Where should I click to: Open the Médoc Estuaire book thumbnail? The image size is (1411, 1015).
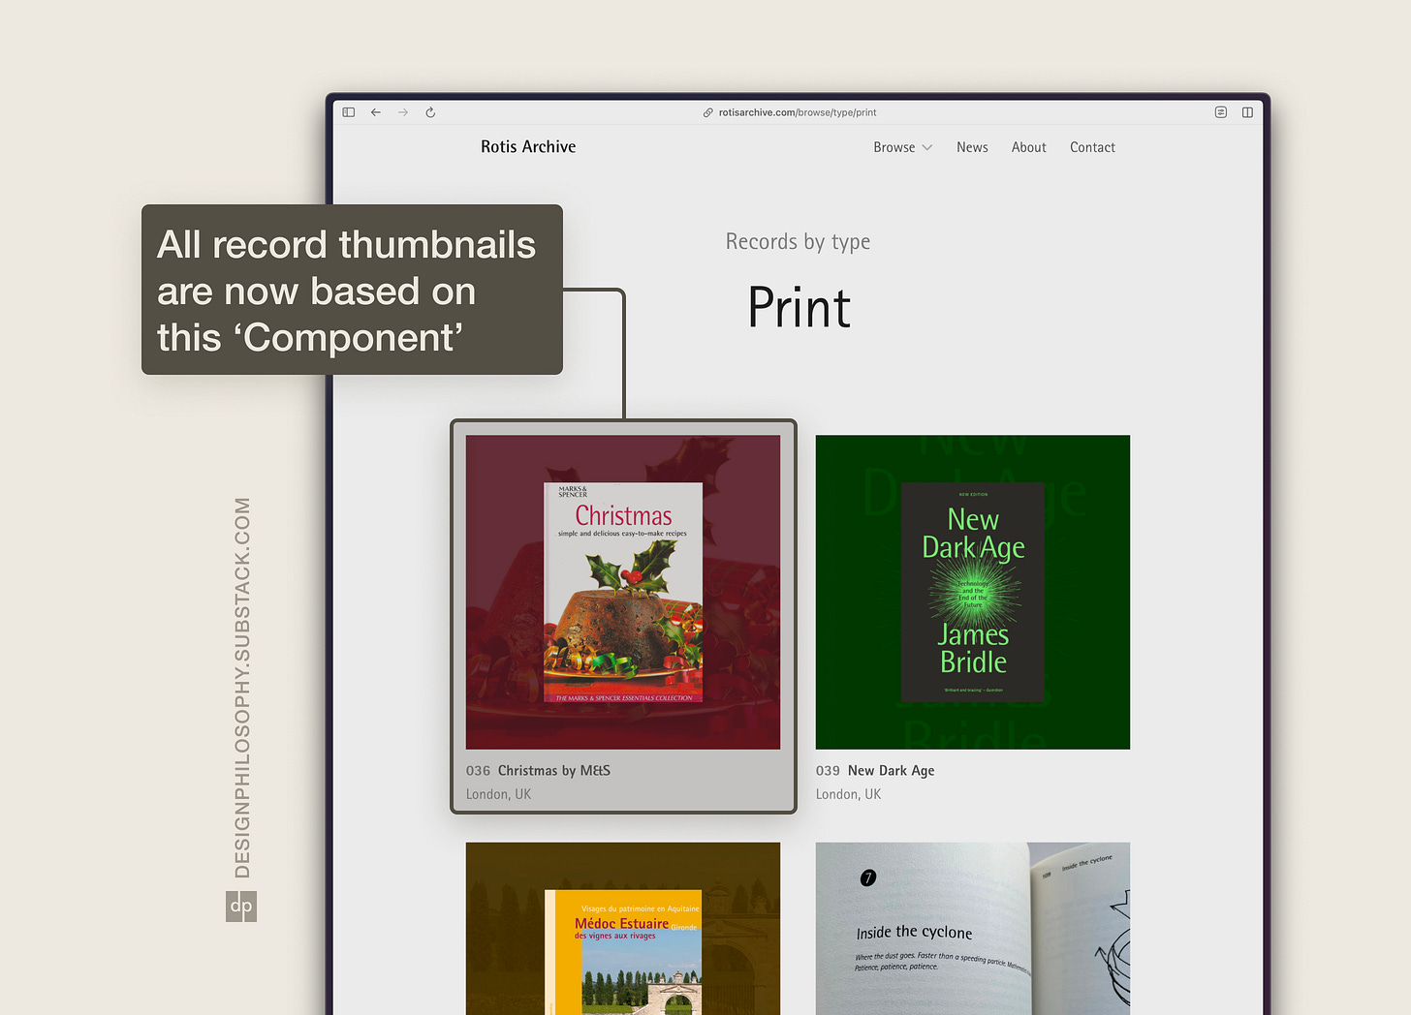(623, 928)
